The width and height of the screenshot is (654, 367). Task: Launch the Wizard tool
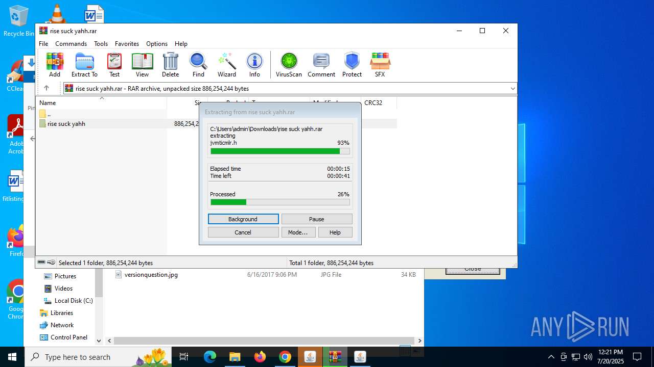click(227, 65)
